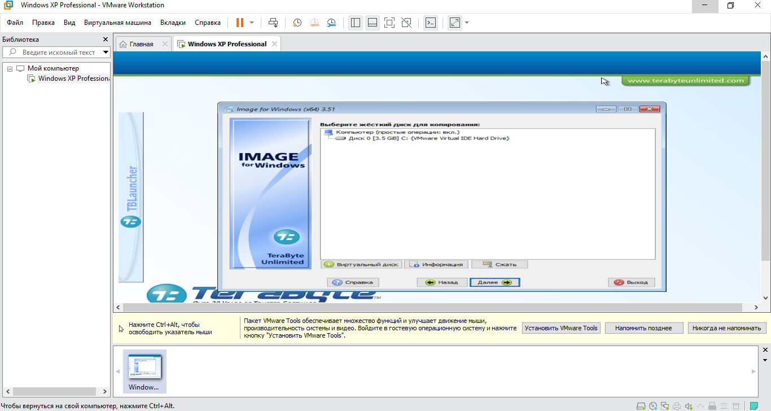771x411 pixels.
Task: Close the Главная tab
Action: click(x=165, y=44)
